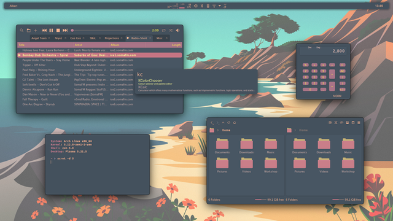
Task: Mute audio using the volume speaker icon
Action: click(x=177, y=30)
